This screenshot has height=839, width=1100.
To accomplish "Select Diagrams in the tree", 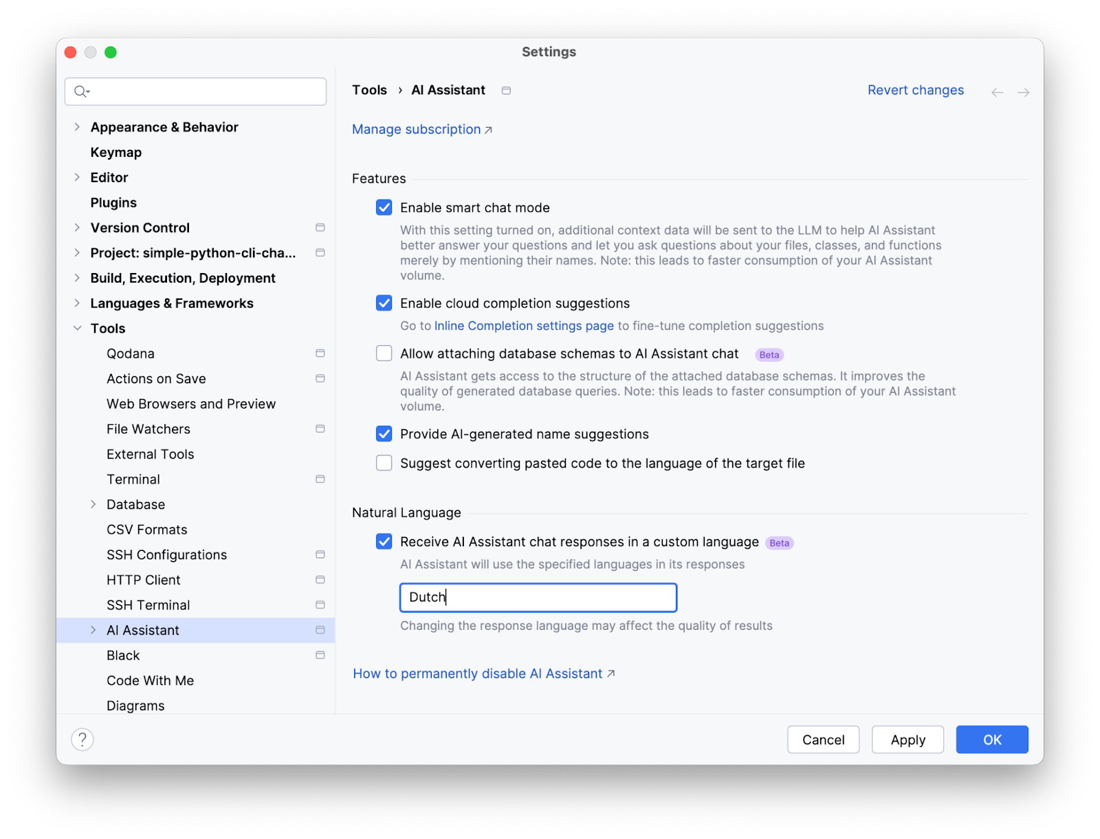I will [135, 706].
